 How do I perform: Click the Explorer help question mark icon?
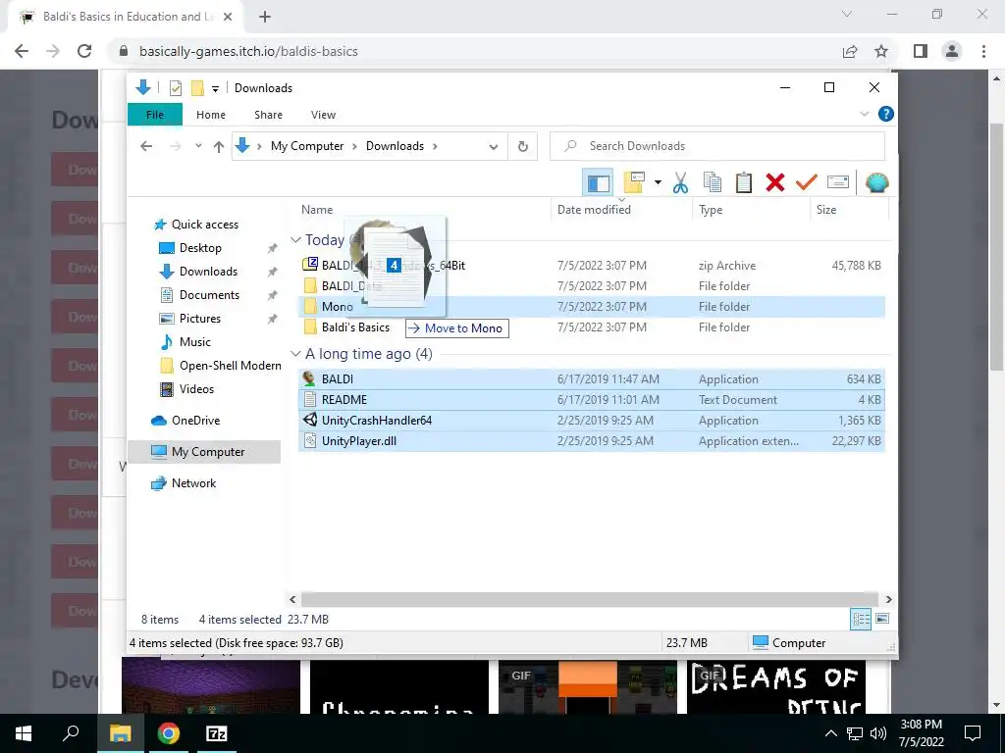[886, 114]
